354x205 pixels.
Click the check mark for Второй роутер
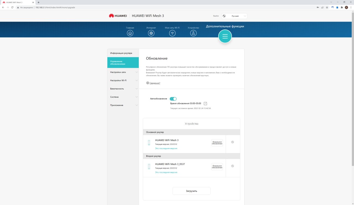233,166
